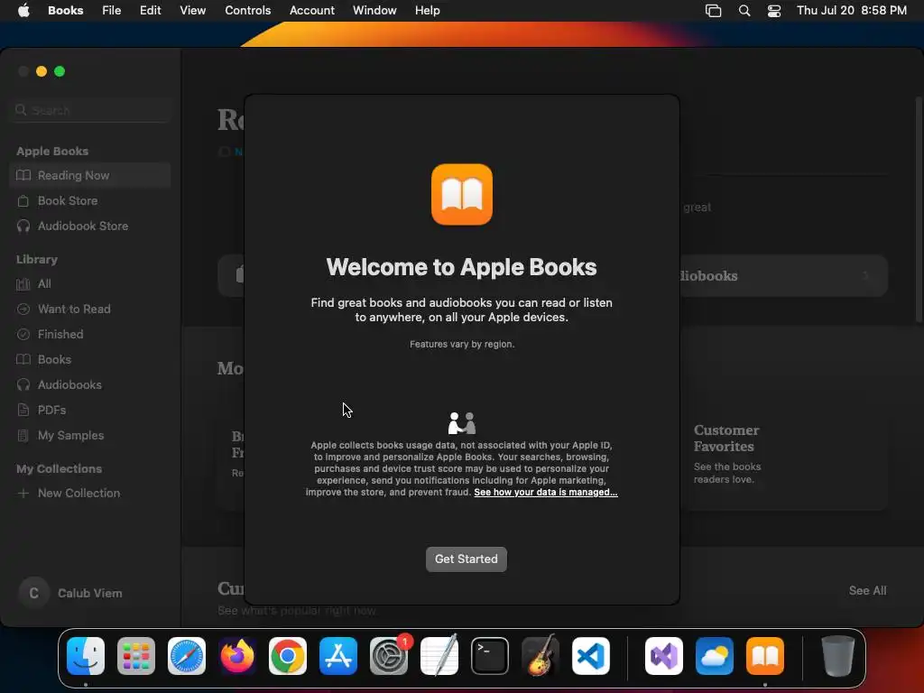
Task: Open Customer Favorites card
Action: [x=784, y=454]
